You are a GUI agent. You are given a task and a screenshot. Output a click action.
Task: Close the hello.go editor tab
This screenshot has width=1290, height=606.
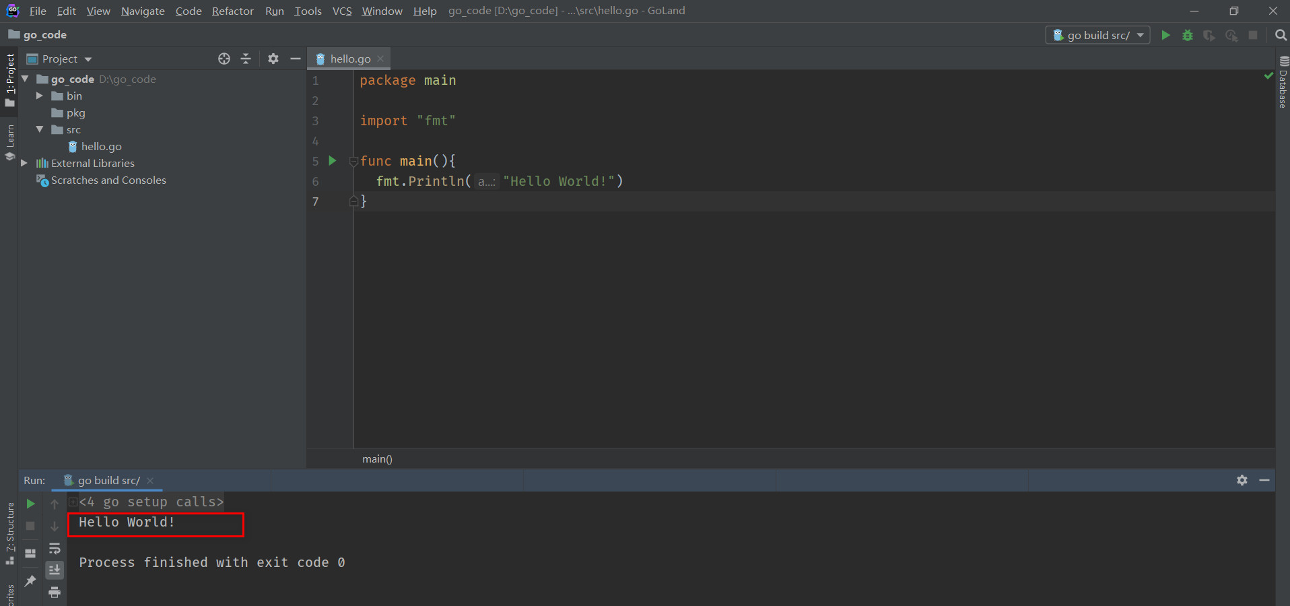pyautogui.click(x=380, y=59)
